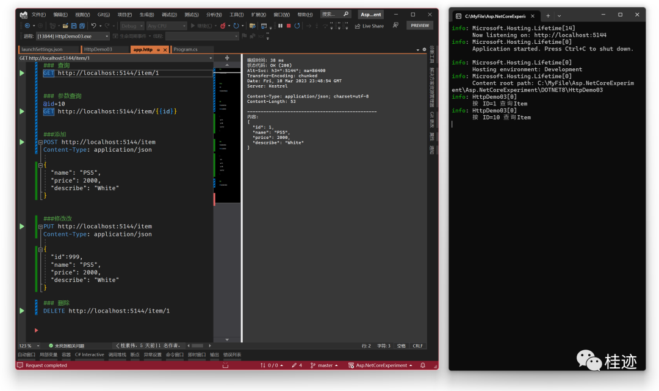Open the feedback person icon
The image size is (659, 391).
pos(395,26)
